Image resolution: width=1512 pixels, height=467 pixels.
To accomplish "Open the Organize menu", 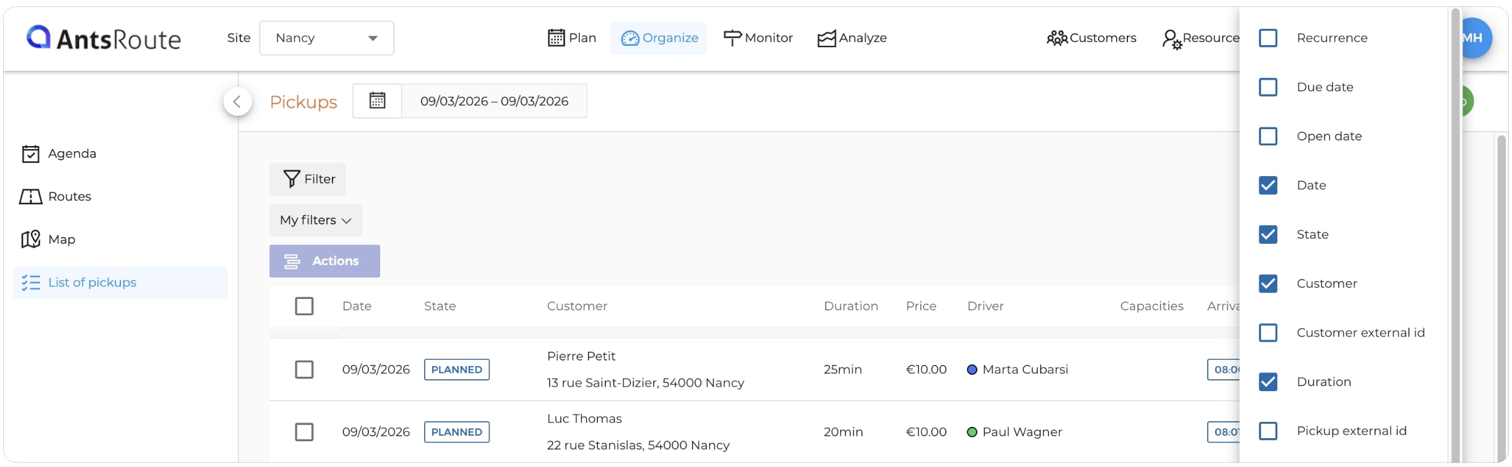I will click(659, 38).
